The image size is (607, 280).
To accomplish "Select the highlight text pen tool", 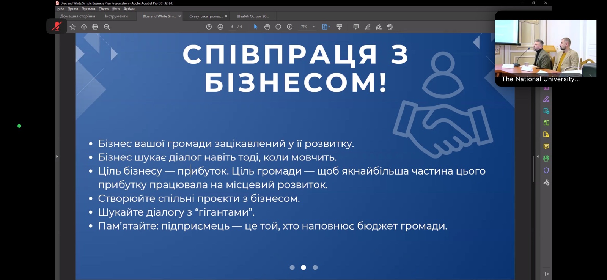I will 367,27.
